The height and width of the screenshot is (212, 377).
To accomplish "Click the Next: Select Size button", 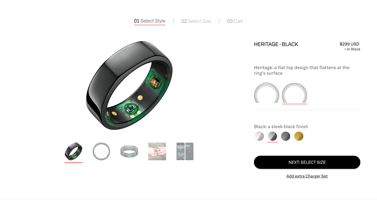I will coord(307,162).
